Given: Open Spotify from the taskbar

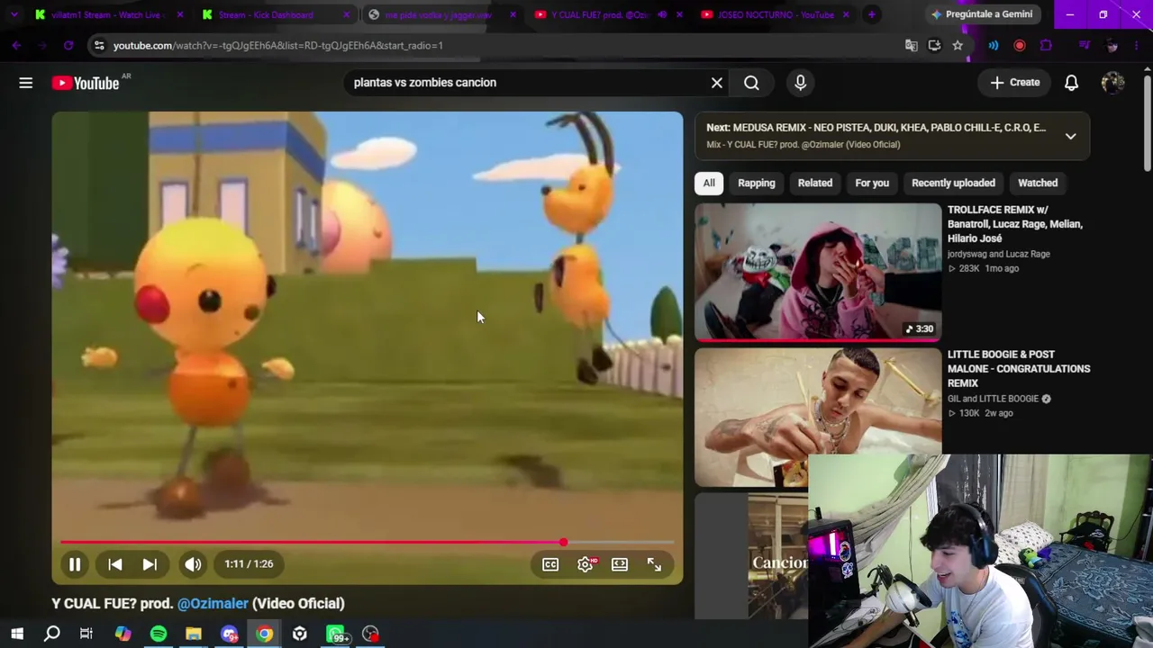Looking at the screenshot, I should point(159,634).
